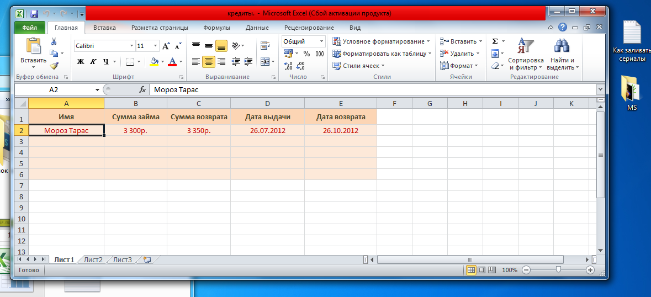The width and height of the screenshot is (651, 297).
Task: Click the Удалить cells button
Action: coord(459,54)
